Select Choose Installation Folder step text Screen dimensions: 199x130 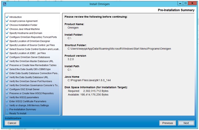pos(23,25)
